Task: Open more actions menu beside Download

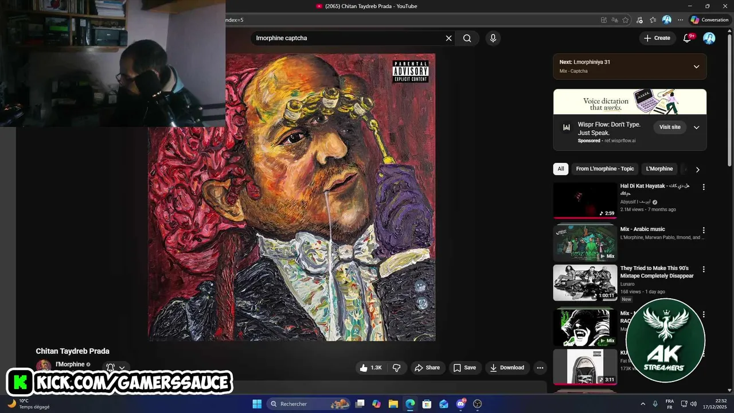Action: tap(540, 368)
